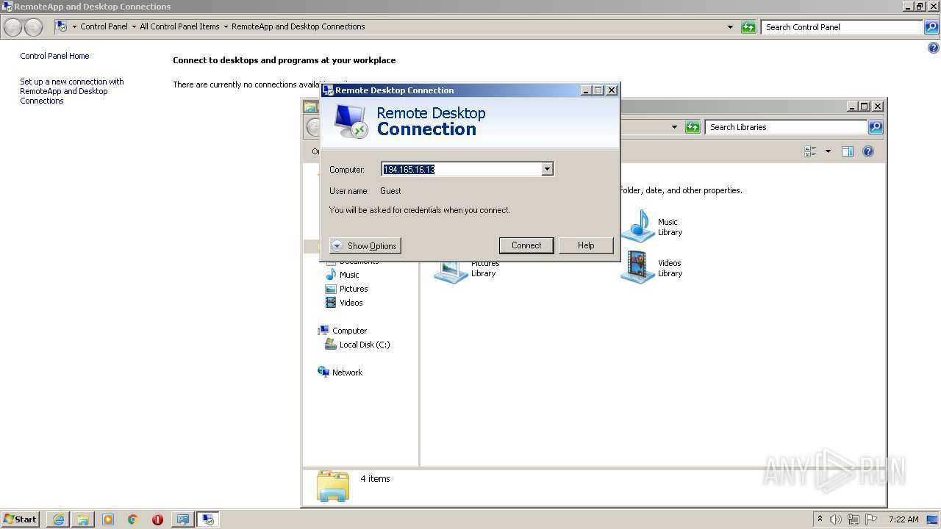Image resolution: width=941 pixels, height=529 pixels.
Task: Open help in the Libraries window
Action: 868,151
